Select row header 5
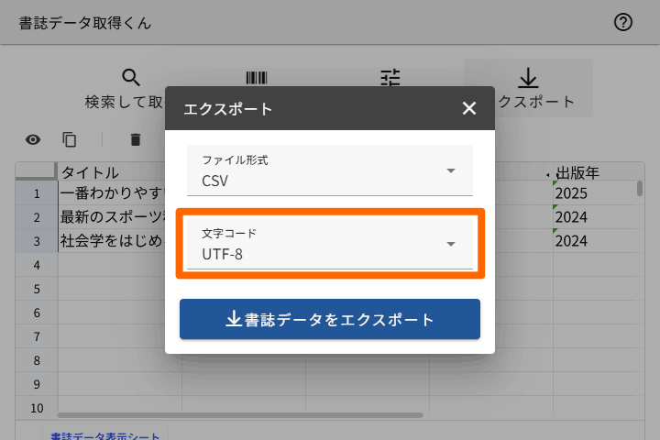This screenshot has width=660, height=440. (x=37, y=289)
